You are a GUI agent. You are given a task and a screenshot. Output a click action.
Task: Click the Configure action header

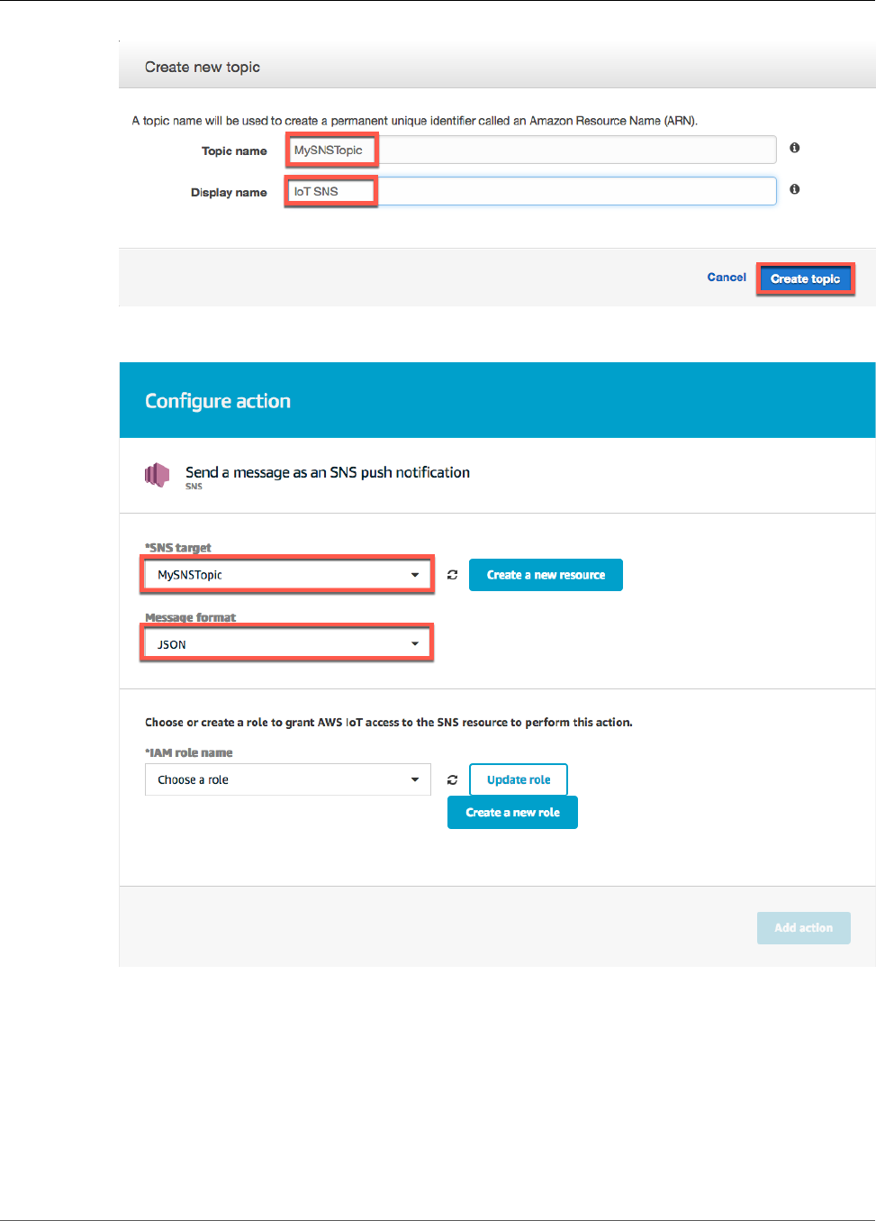coord(218,401)
